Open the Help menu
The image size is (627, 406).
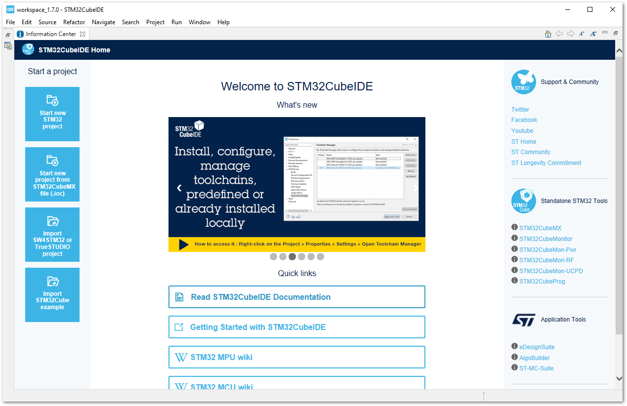223,22
